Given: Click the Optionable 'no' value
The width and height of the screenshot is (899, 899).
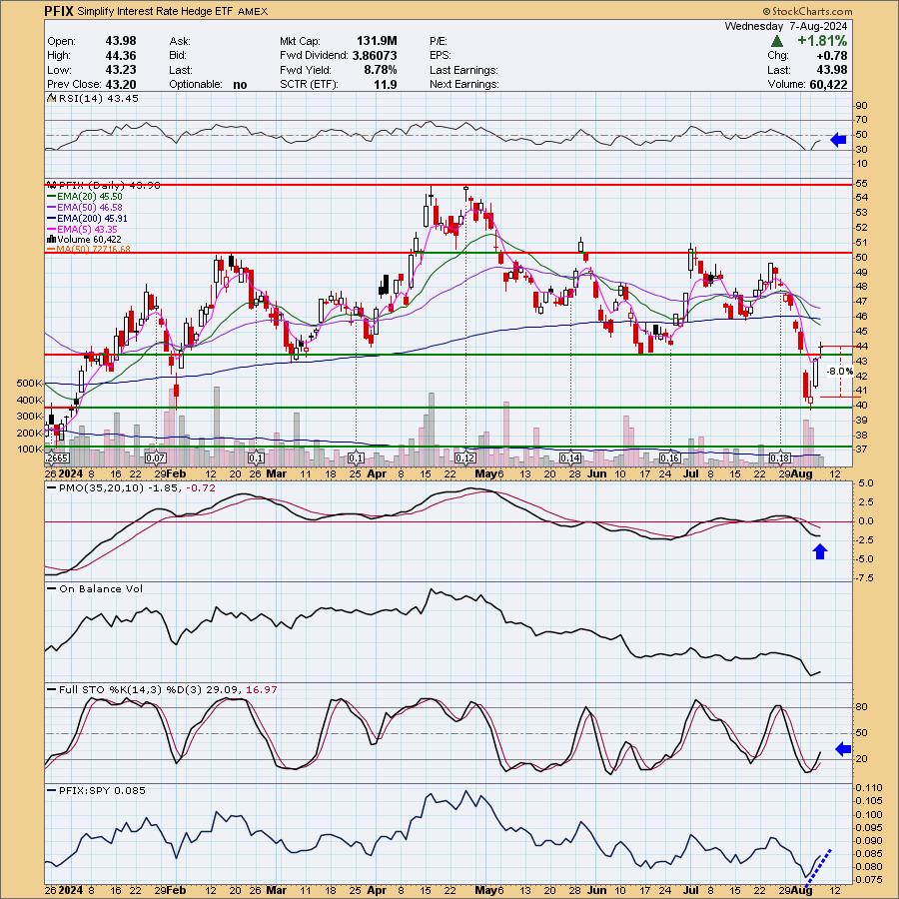Looking at the screenshot, I should (240, 84).
